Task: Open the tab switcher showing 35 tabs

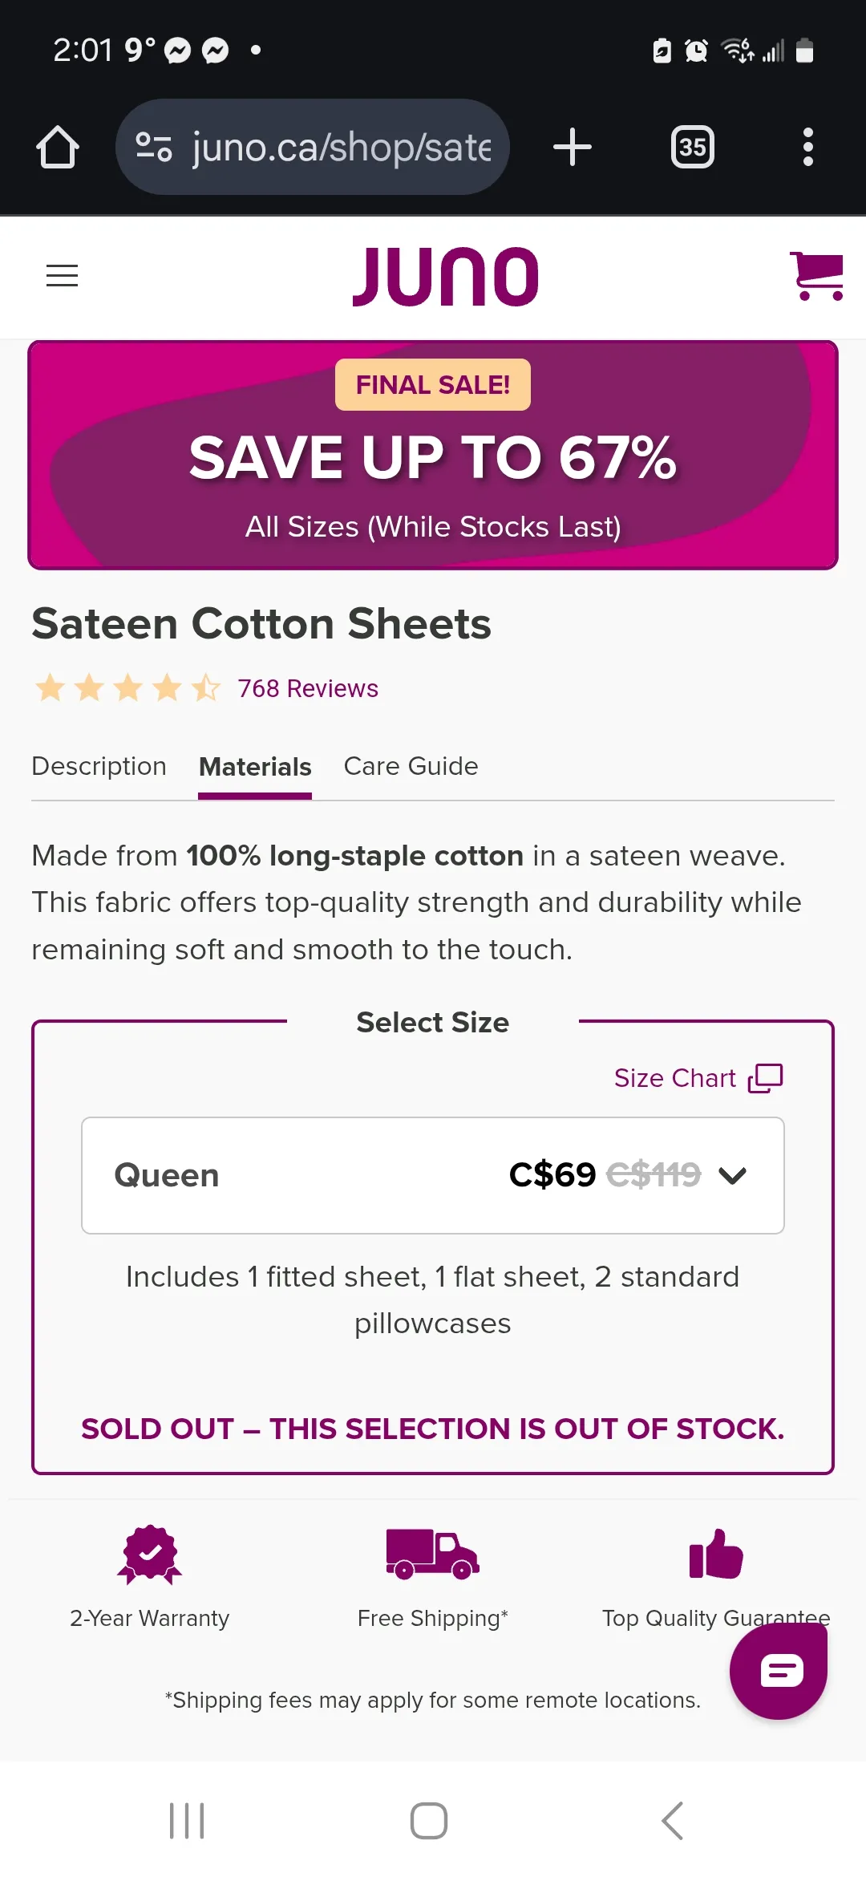Action: (692, 148)
